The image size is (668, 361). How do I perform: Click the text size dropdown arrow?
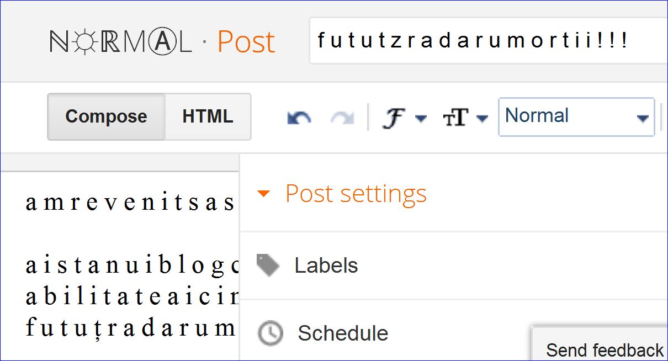(x=482, y=118)
